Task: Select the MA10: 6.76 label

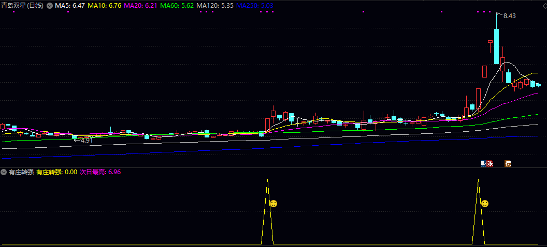Action: coord(104,6)
